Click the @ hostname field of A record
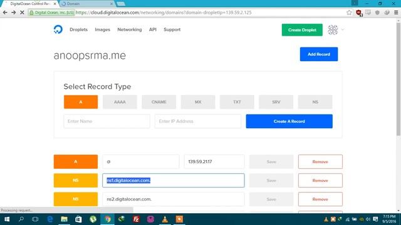The image size is (401, 225). point(140,161)
